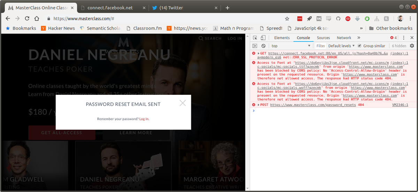Open the Sources tab
Viewport: 418px width, 192px height.
[x=323, y=38]
